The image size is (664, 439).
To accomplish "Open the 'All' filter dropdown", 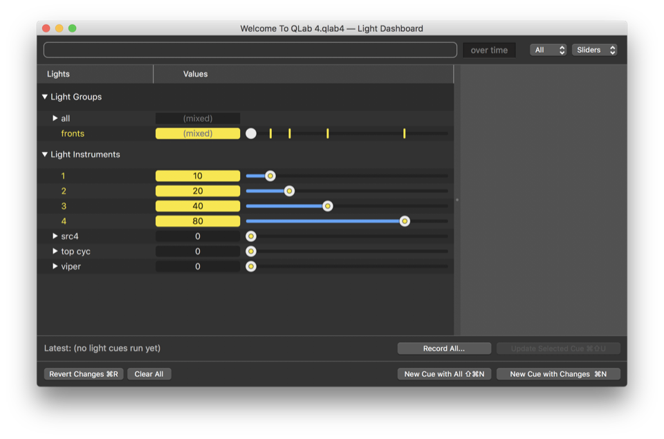I will click(x=548, y=50).
